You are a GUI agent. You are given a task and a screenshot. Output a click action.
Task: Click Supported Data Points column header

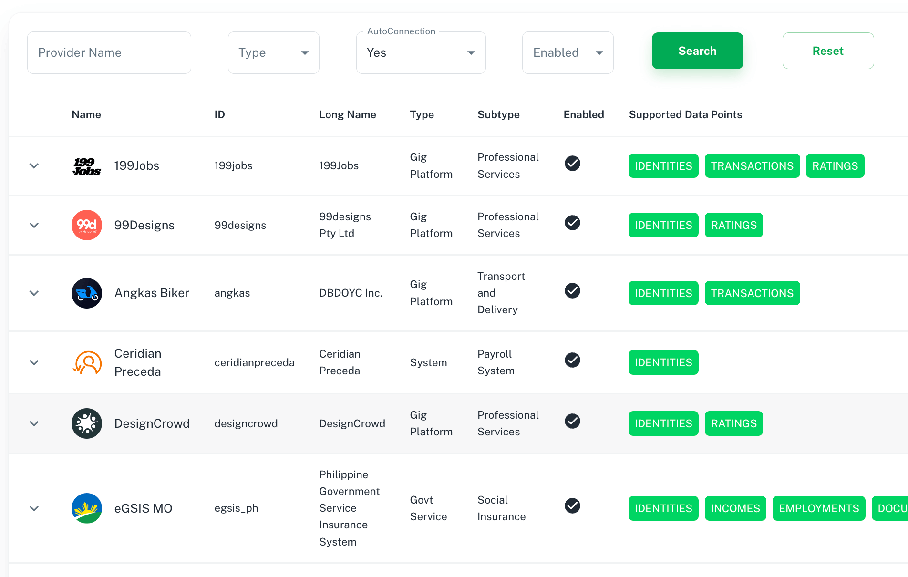(685, 114)
